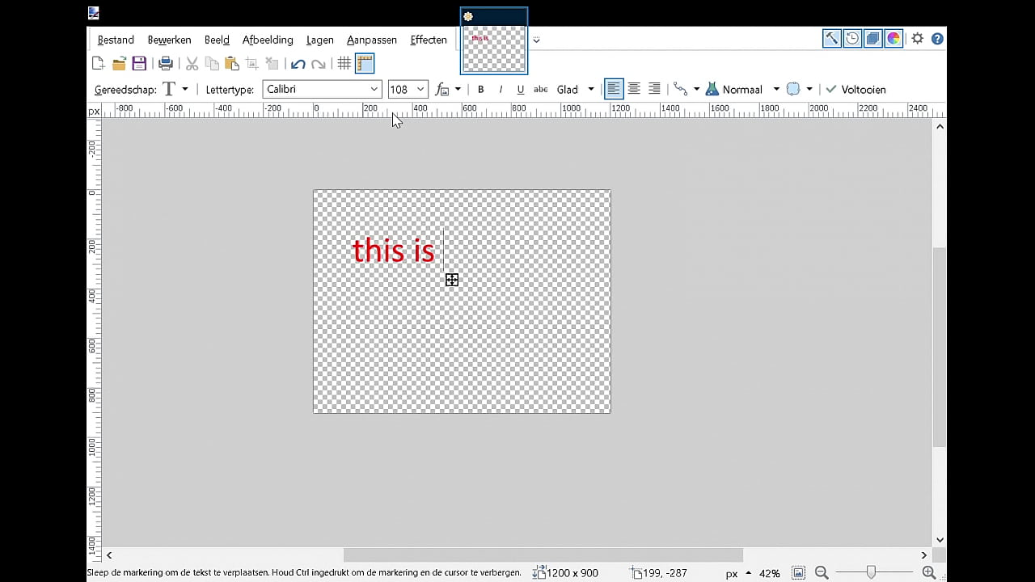
Task: Create a new image with the New icon
Action: (99, 64)
